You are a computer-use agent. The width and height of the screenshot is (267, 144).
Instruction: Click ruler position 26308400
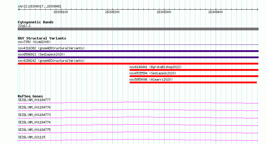[x=215, y=12]
